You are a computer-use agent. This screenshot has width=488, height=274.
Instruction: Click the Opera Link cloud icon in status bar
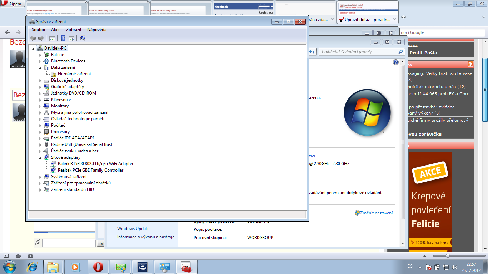[x=18, y=256]
